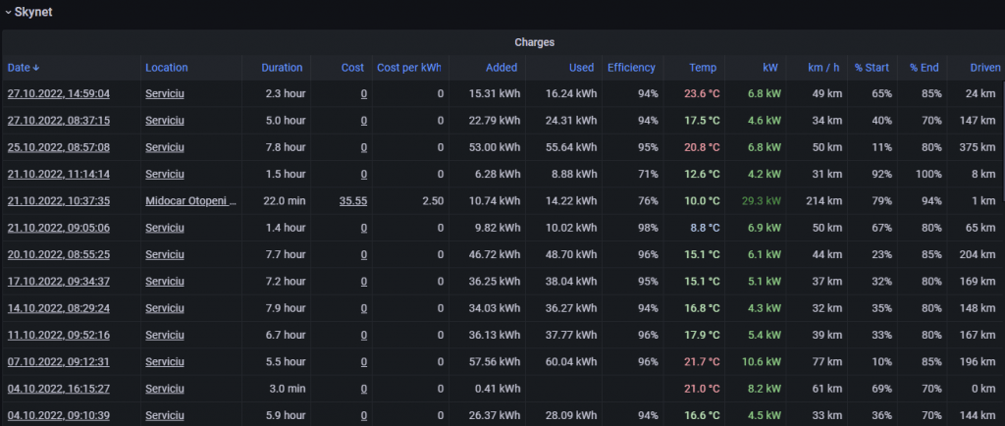This screenshot has height=426, width=1005.
Task: Open Midocar Otopeni location link
Action: (190, 201)
